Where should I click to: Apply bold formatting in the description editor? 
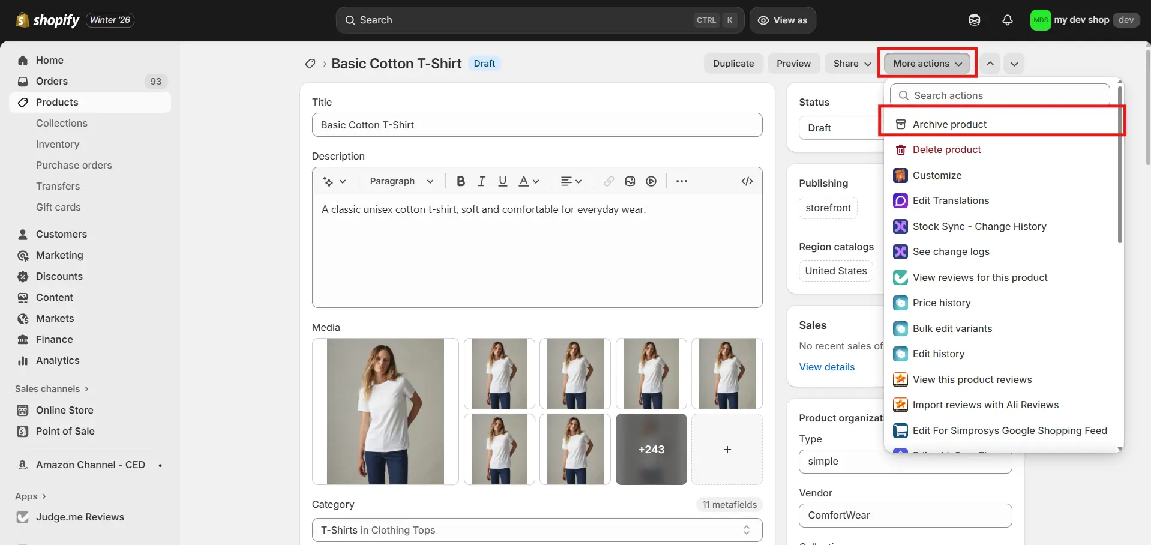[x=460, y=181]
